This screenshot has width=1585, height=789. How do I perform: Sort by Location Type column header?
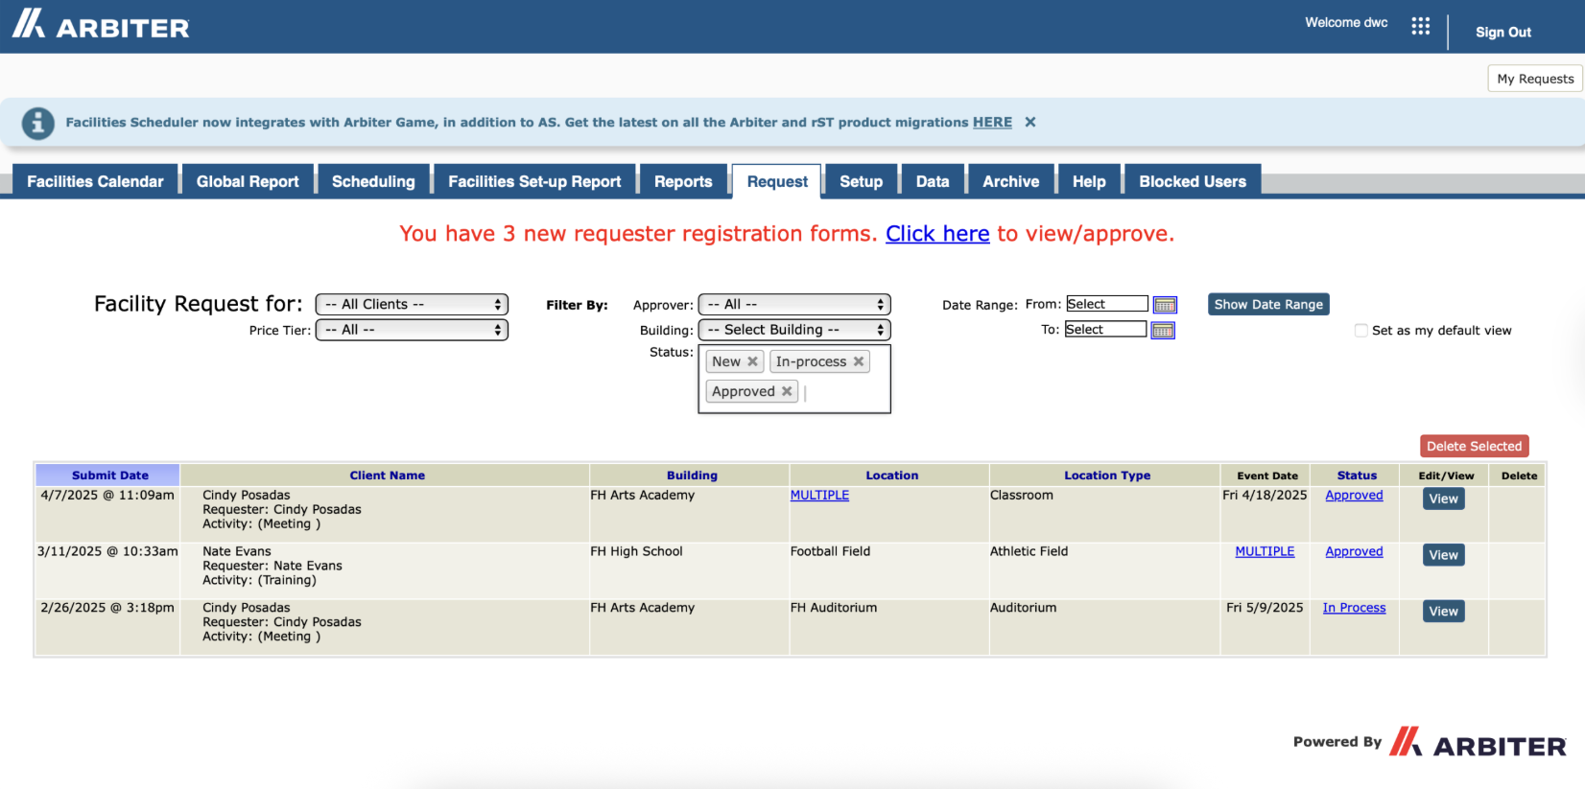[1106, 475]
